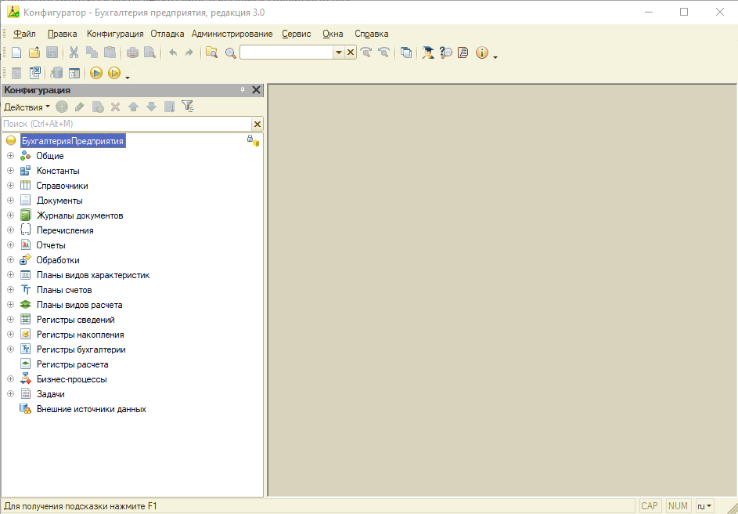
Task: Click the Help search icon
Action: click(446, 52)
